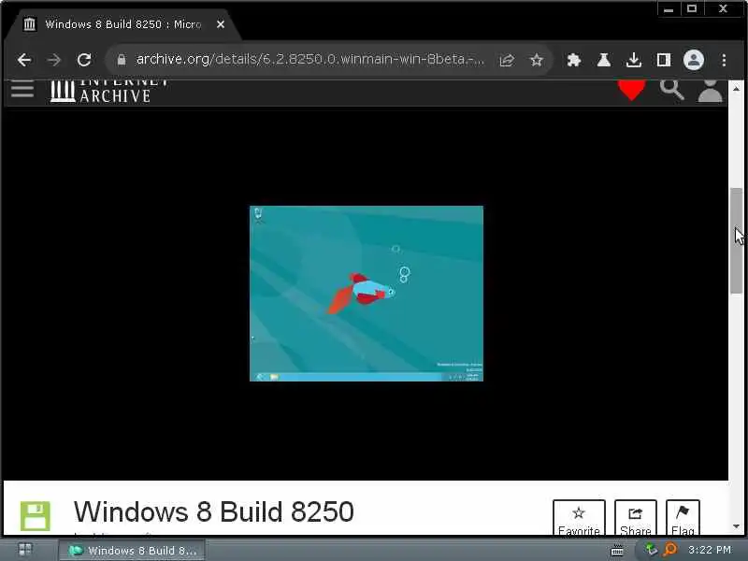
Task: Click the Windows 8 Build 8250 title
Action: click(214, 511)
